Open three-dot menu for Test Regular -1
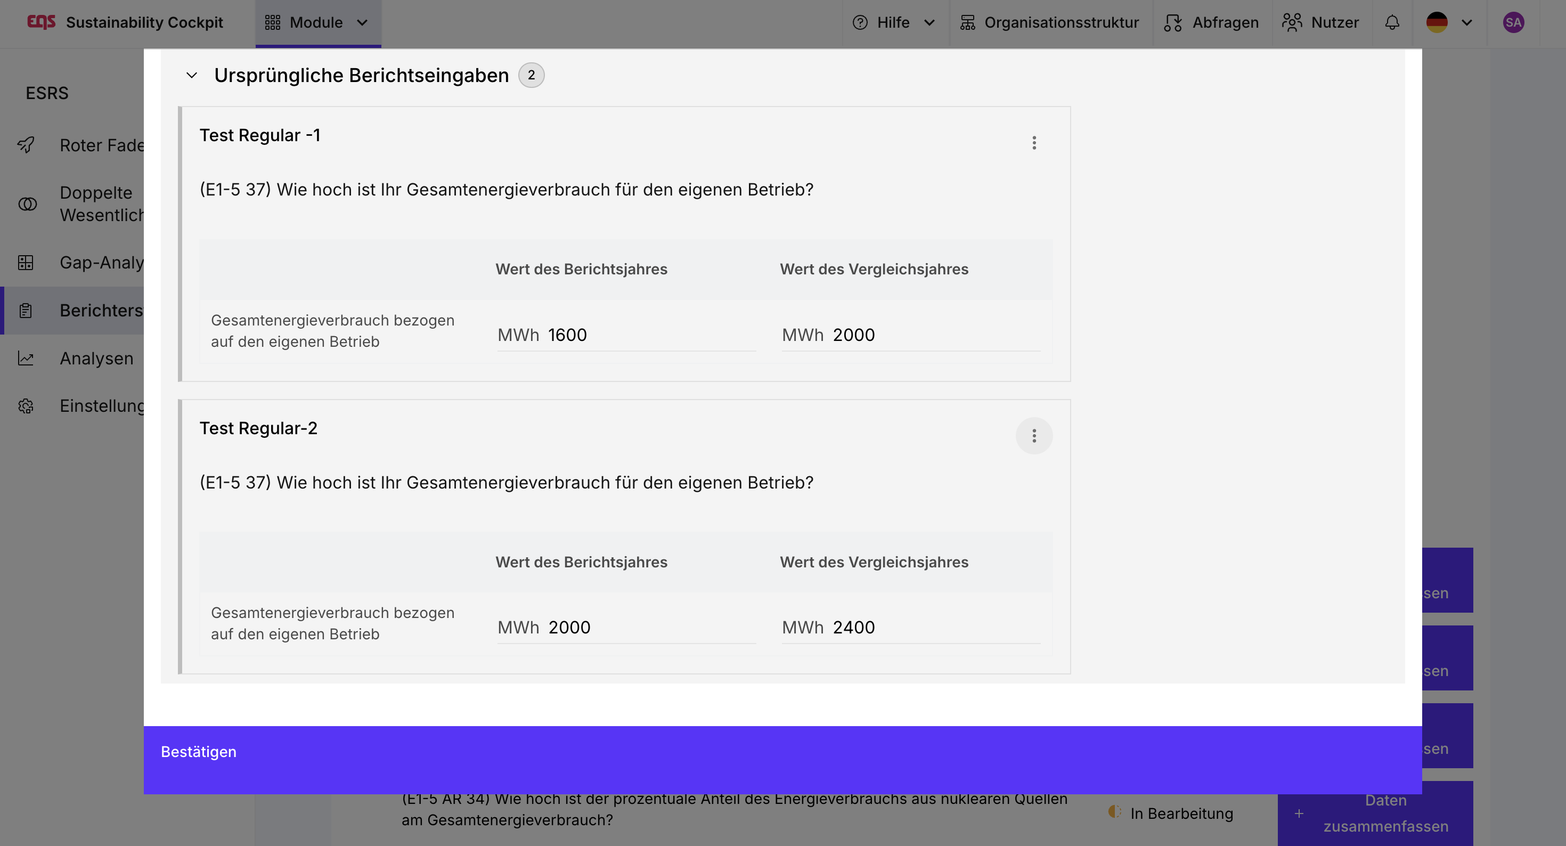1566x846 pixels. [1033, 143]
